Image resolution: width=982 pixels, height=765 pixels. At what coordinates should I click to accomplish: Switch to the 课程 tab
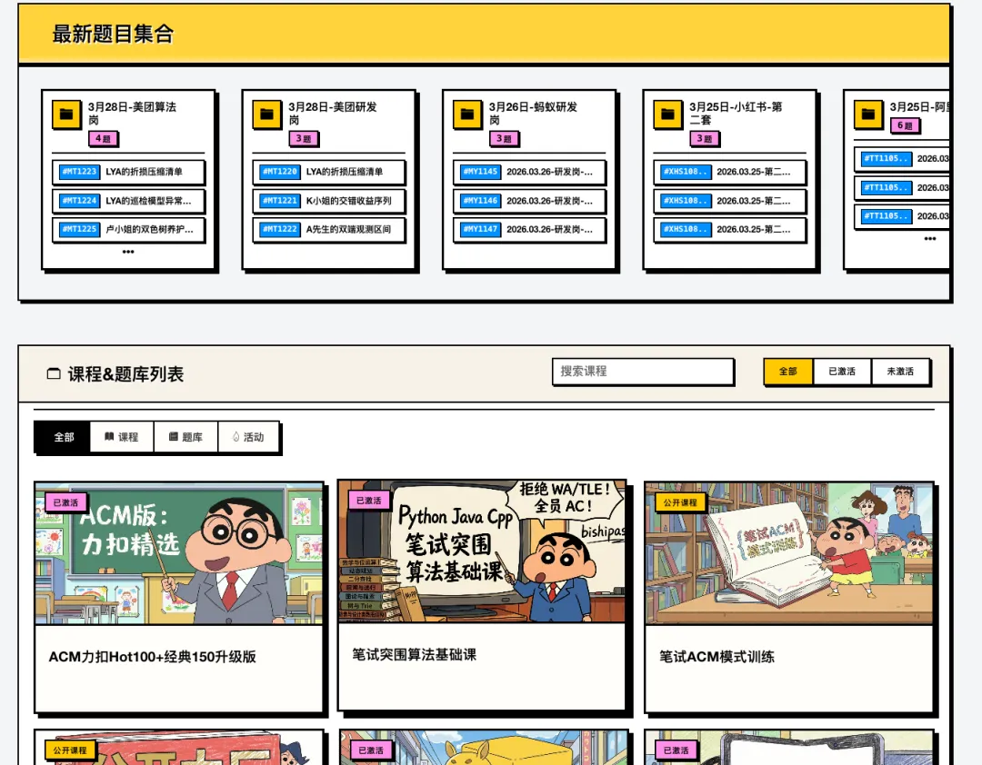(x=122, y=437)
